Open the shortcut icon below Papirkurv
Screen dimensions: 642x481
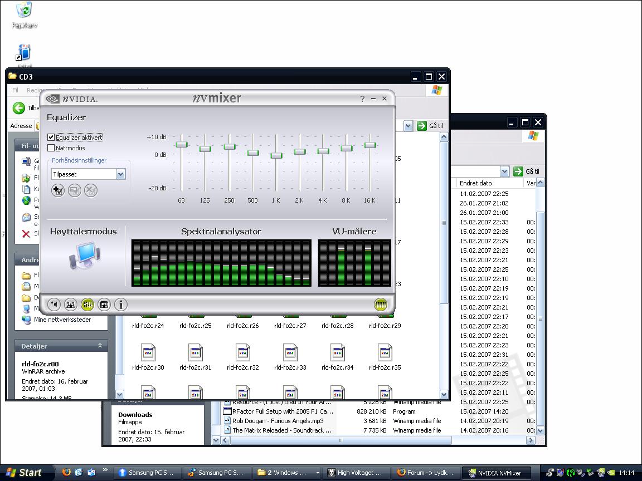(x=24, y=53)
